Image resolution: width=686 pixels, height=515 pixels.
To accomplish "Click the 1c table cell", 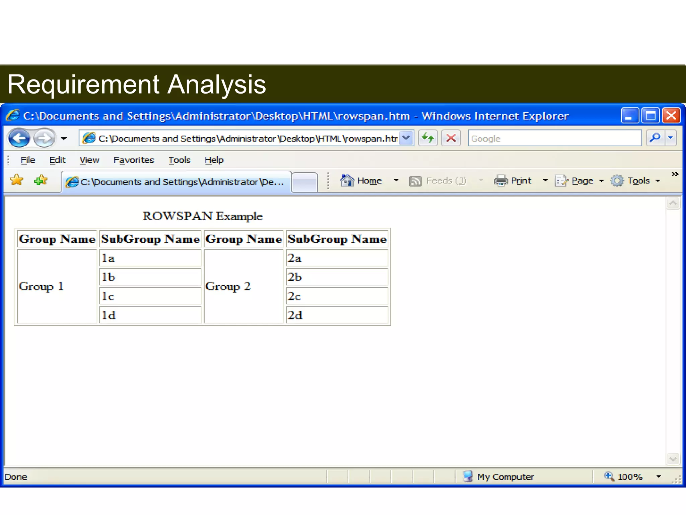I will (x=150, y=296).
